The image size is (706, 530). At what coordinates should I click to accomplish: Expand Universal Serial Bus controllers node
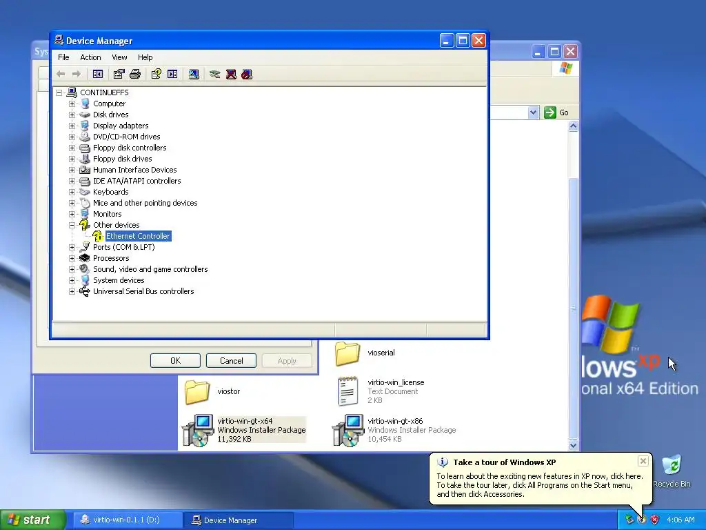tap(72, 292)
